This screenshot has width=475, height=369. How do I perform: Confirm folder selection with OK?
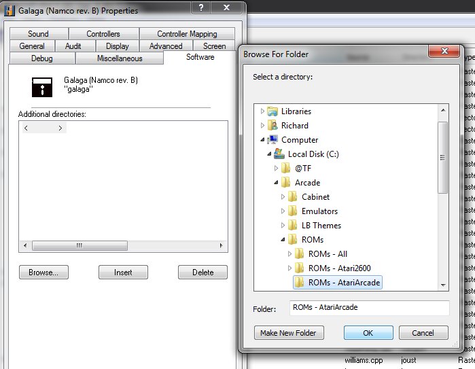click(x=368, y=333)
